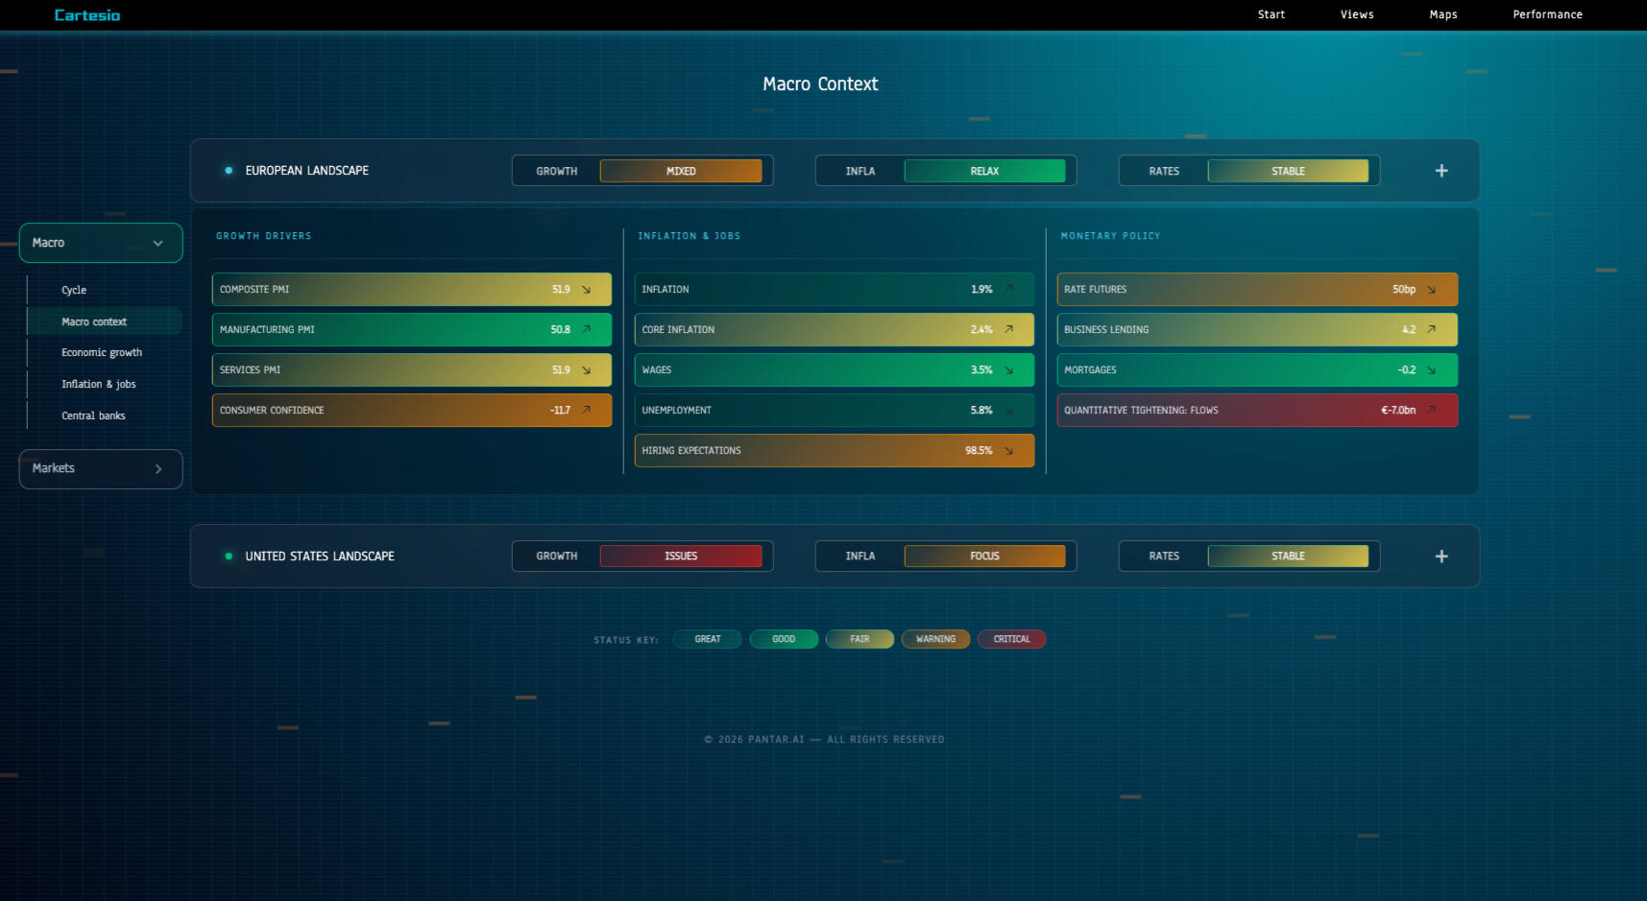1647x901 pixels.
Task: Click the CRITICAL status key swatch
Action: (1011, 639)
